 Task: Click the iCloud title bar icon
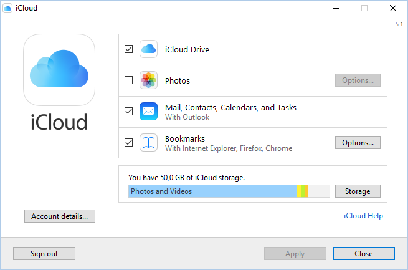tap(7, 8)
